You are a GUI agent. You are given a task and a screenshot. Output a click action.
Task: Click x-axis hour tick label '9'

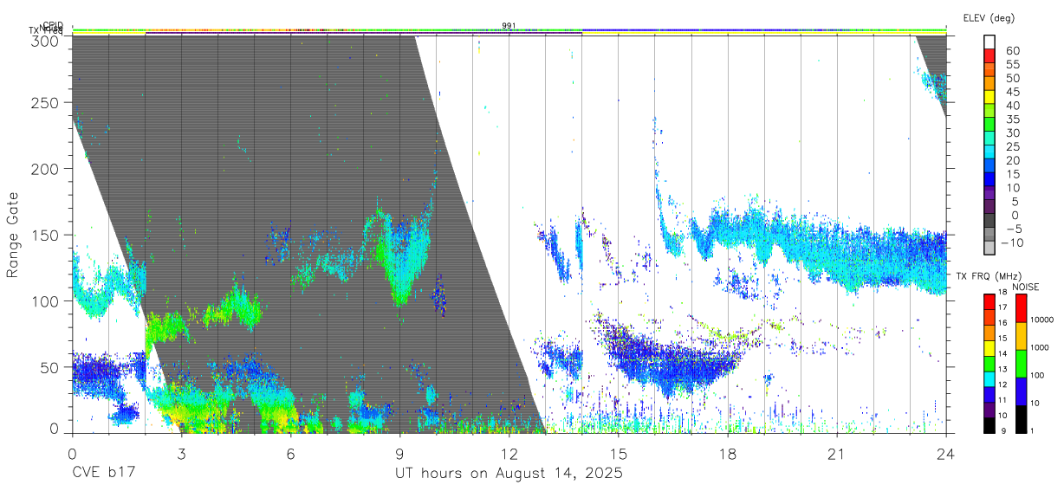click(399, 455)
